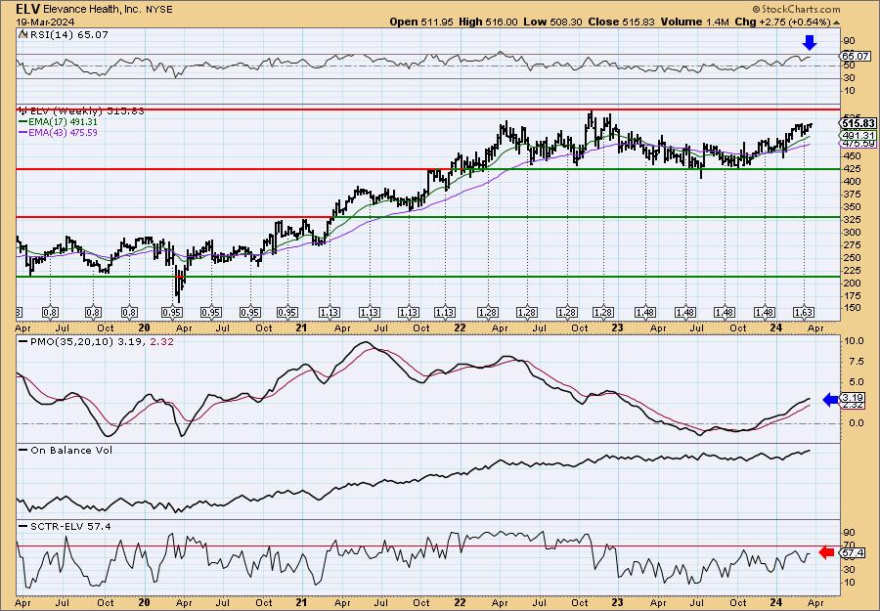Click the High 516.00 value

488,22
